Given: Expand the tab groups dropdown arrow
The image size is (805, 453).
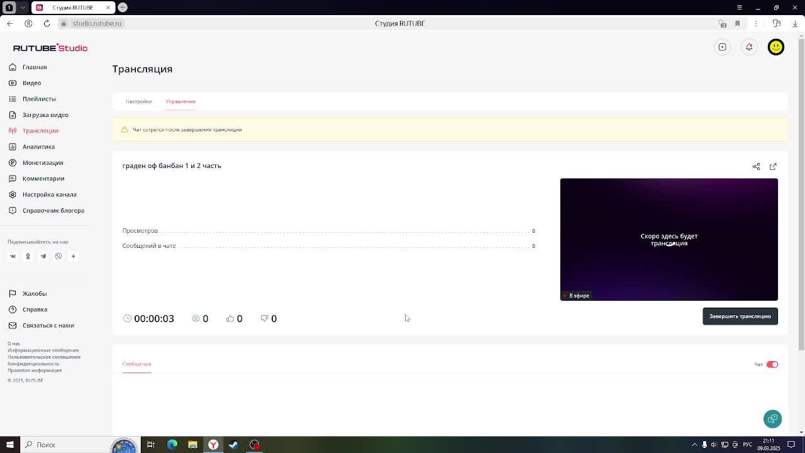Looking at the screenshot, I should coord(23,8).
